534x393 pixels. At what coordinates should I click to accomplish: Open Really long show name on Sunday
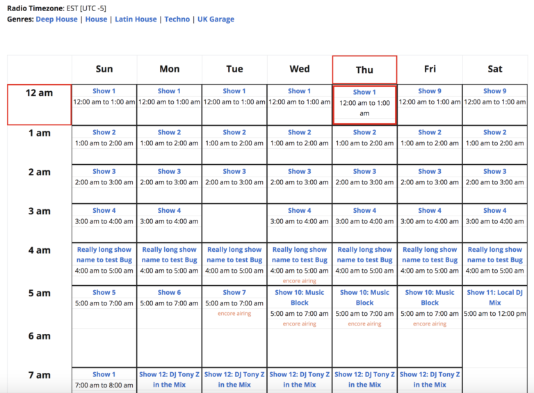(x=104, y=255)
